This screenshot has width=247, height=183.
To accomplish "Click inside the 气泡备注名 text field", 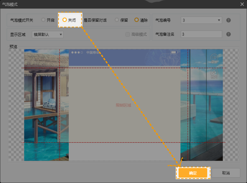I will click(x=201, y=34).
